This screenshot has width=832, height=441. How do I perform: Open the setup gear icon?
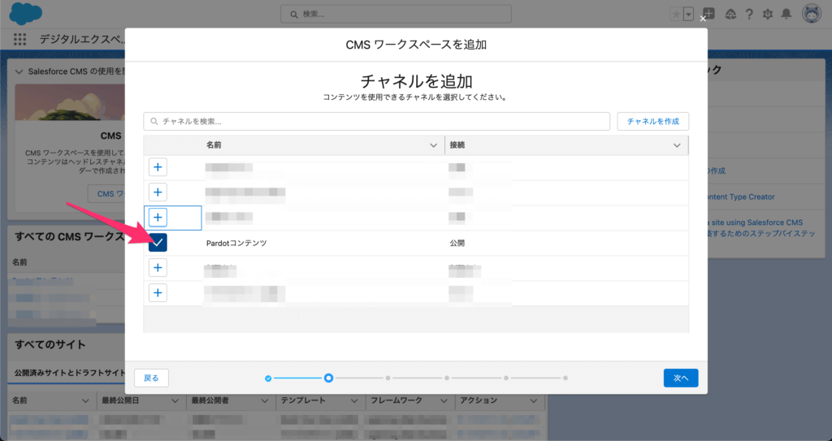click(x=768, y=15)
